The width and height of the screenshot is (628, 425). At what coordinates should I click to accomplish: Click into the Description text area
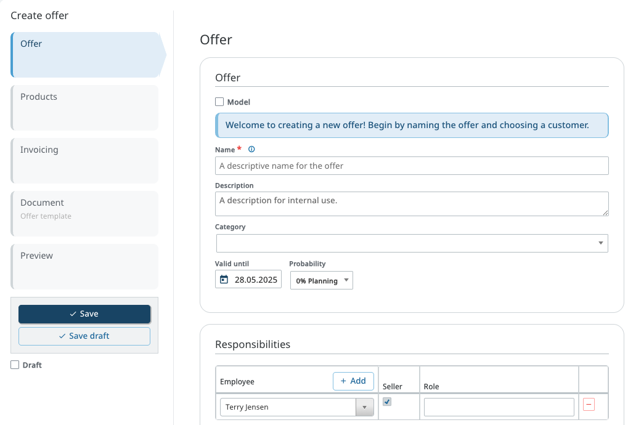coord(412,204)
